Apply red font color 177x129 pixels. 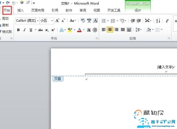tap(80, 30)
